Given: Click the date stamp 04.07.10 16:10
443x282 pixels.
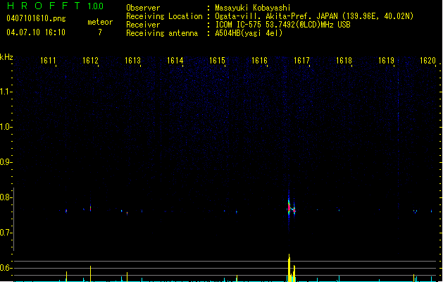Looking at the screenshot, I should [36, 32].
